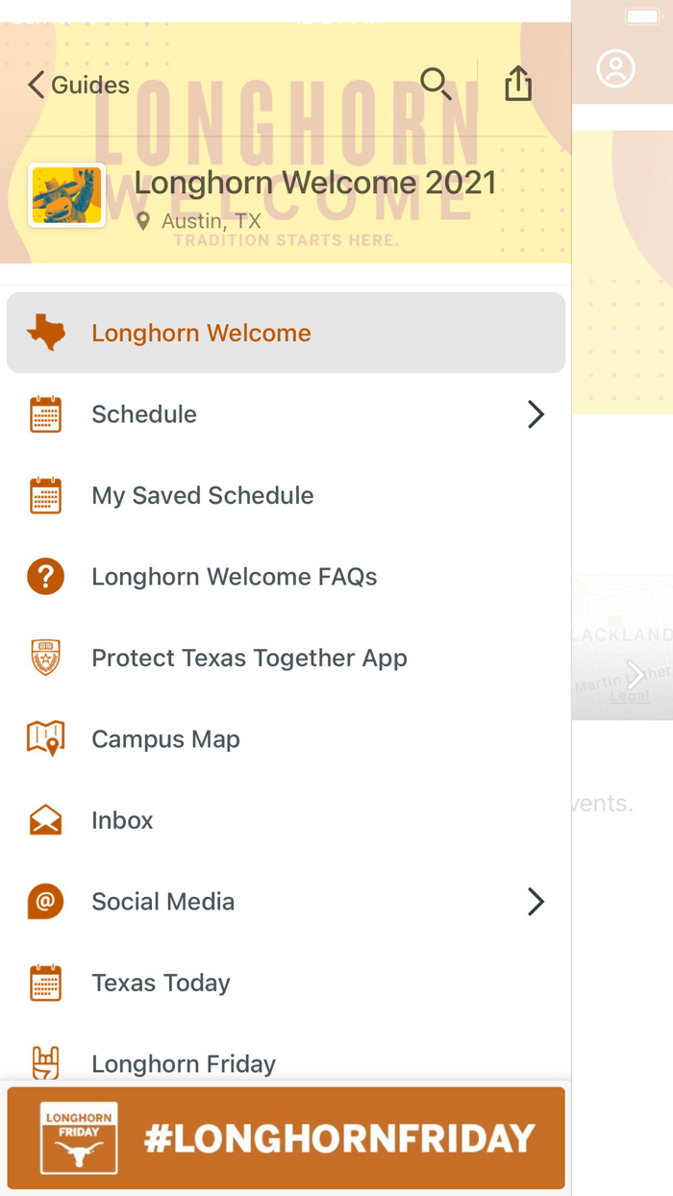Open the search magnifier
This screenshot has width=673, height=1196.
click(436, 85)
